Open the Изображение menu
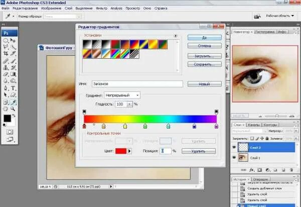Image resolution: width=301 pixels, height=207 pixels. (x=51, y=8)
